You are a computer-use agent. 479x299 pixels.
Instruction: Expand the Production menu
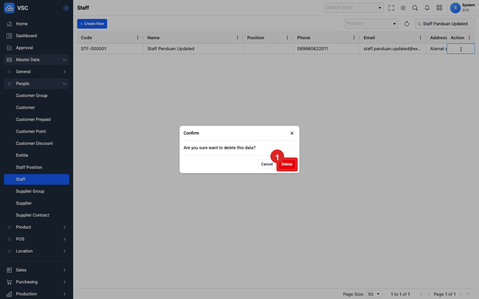(37, 294)
